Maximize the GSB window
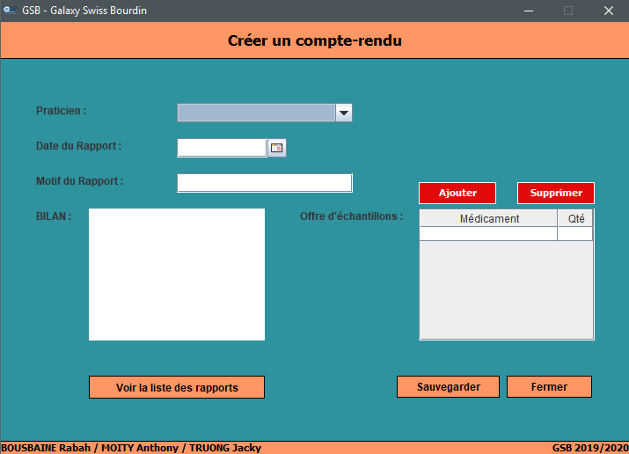The width and height of the screenshot is (629, 454). (568, 11)
